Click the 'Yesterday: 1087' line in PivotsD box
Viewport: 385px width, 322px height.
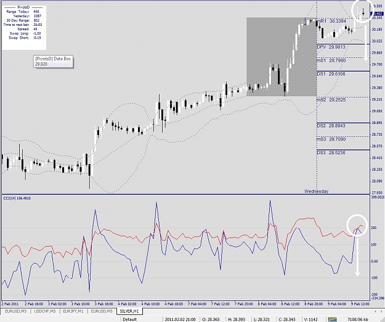pyautogui.click(x=27, y=16)
